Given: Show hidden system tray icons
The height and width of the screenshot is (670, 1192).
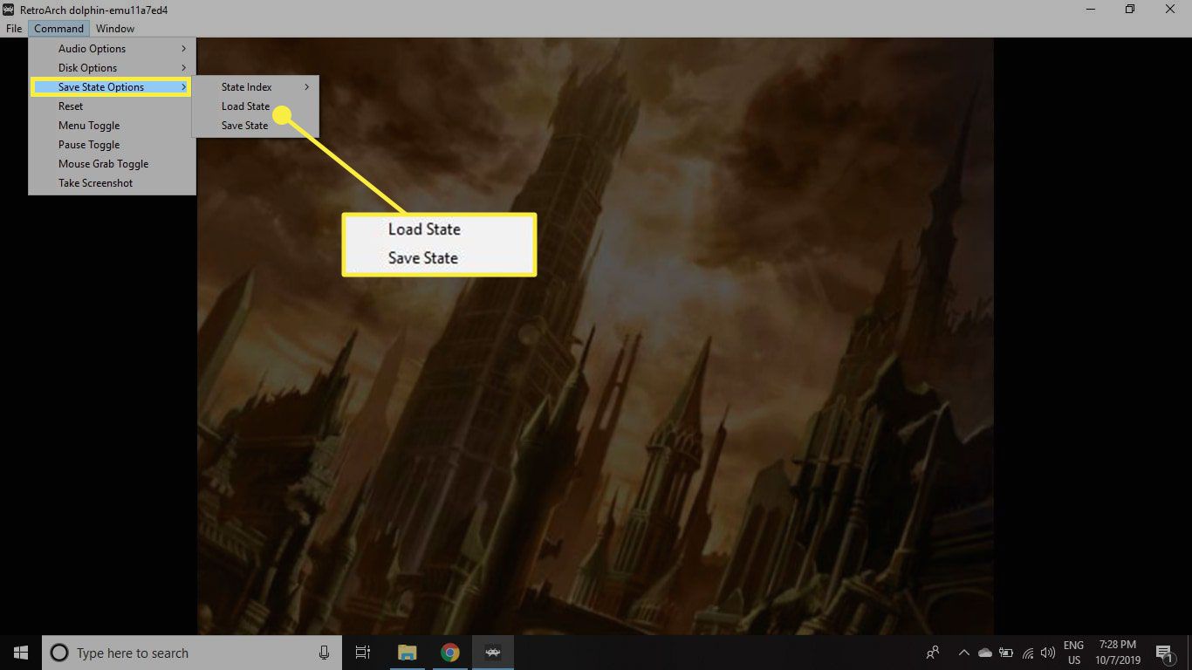Looking at the screenshot, I should [963, 653].
